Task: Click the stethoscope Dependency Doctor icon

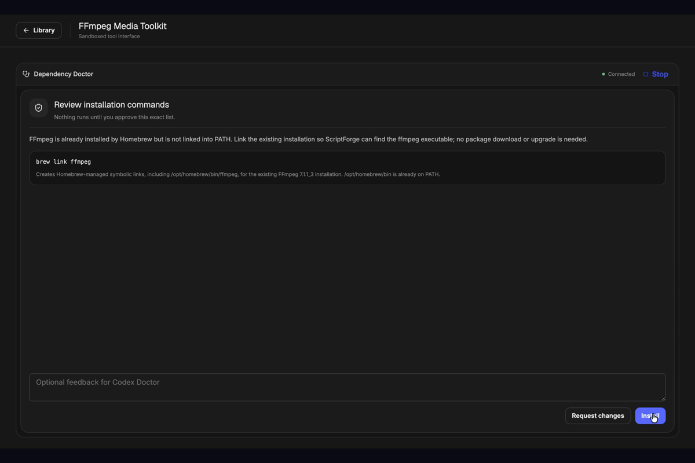Action: click(x=26, y=74)
